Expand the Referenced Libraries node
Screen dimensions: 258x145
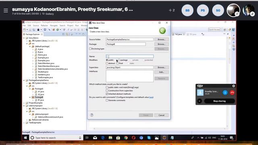[x=27, y=120]
